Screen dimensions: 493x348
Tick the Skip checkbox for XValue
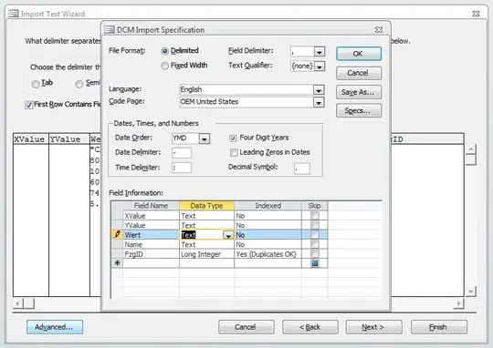click(x=315, y=216)
